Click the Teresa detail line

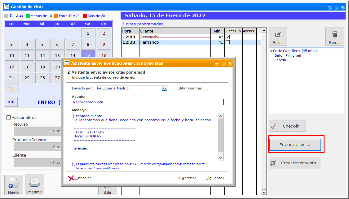point(280,60)
